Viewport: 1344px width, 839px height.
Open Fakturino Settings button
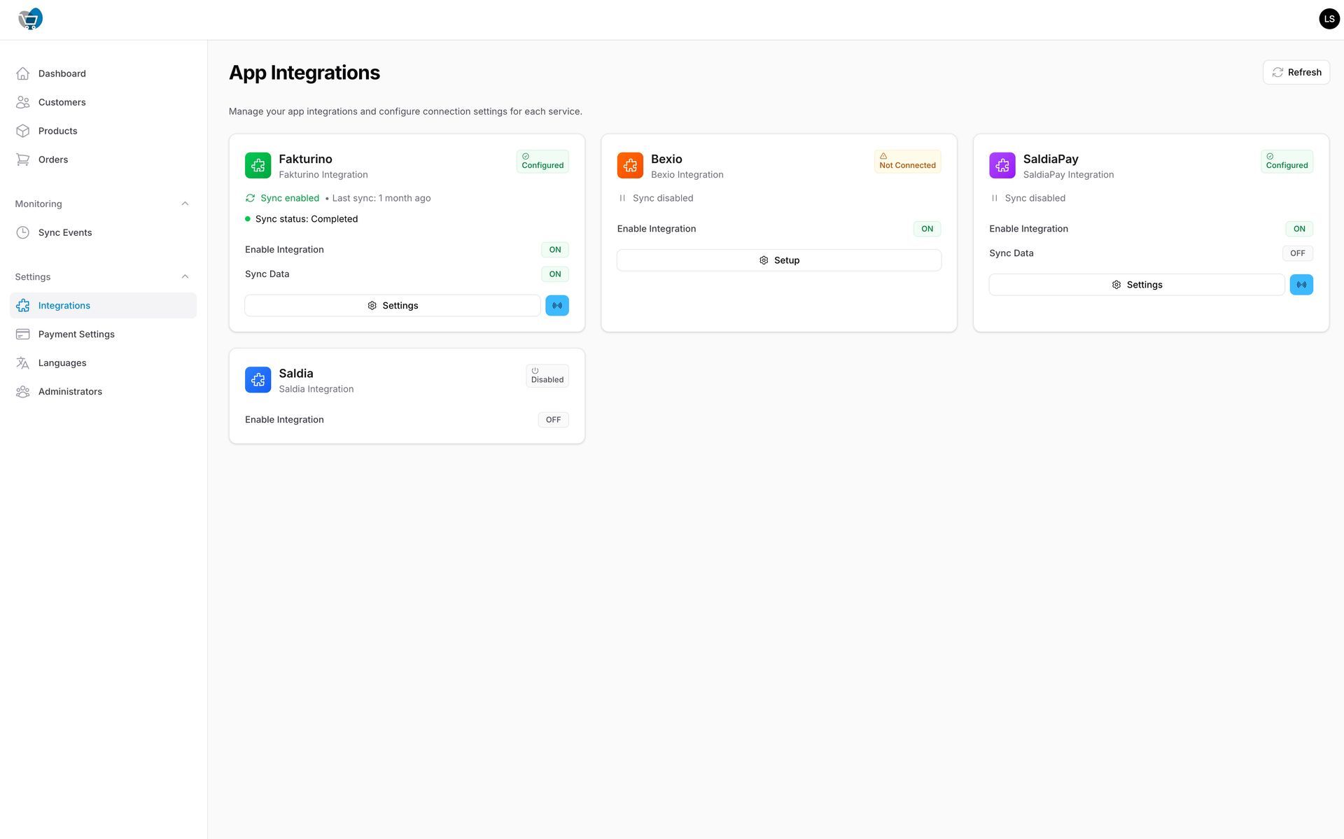click(x=392, y=306)
